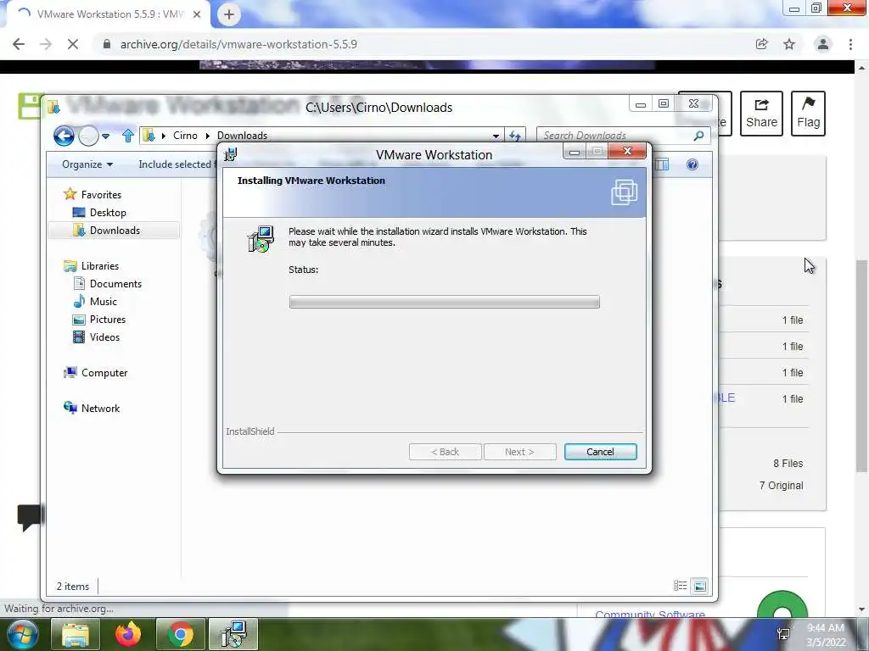Viewport: 869px width, 651px height.
Task: Click the installer package icon beside message
Action: pyautogui.click(x=261, y=239)
